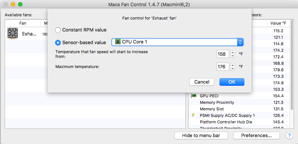Image resolution: width=298 pixels, height=144 pixels.
Task: Select the Constant RPM value option
Action: (x=81, y=30)
